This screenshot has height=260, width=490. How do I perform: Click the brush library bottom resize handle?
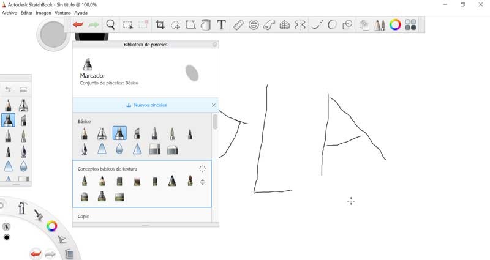pyautogui.click(x=146, y=225)
